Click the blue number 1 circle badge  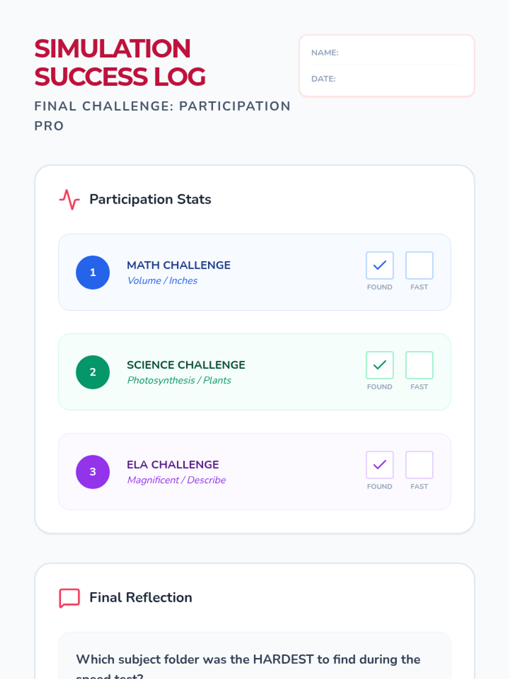click(93, 272)
